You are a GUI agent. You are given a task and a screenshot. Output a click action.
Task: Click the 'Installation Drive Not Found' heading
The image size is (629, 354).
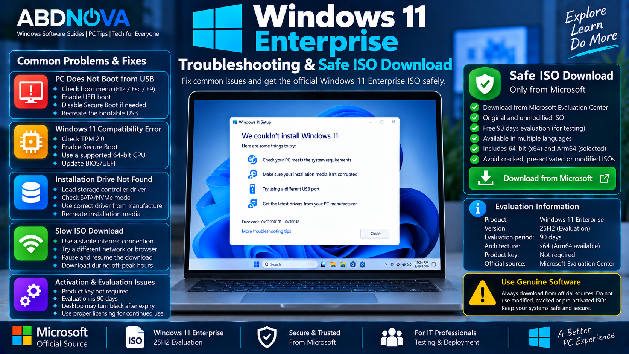point(104,179)
